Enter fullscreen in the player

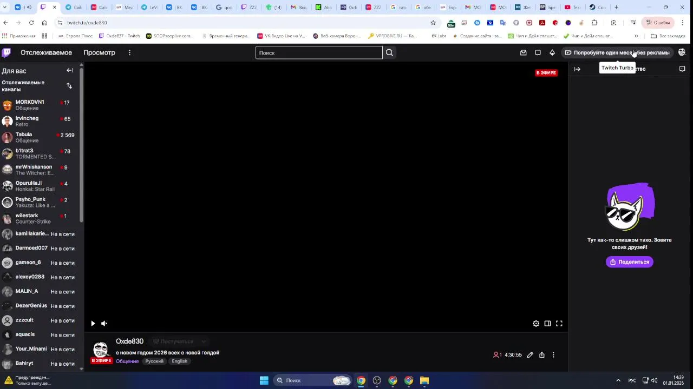[559, 324]
